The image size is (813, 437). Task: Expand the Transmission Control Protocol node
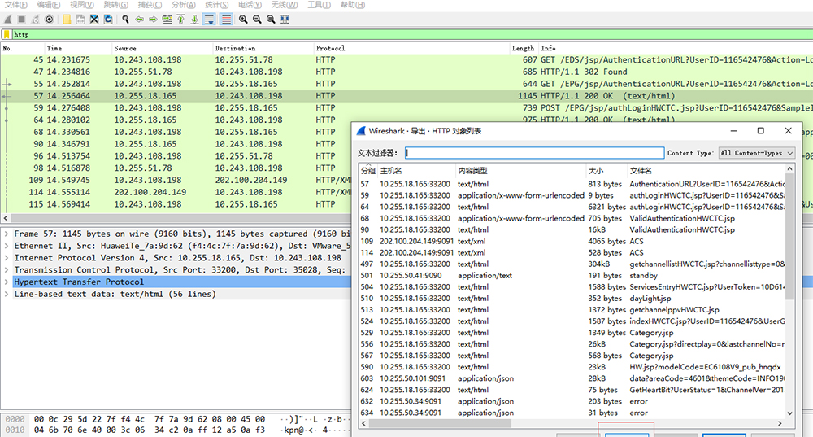[7, 269]
